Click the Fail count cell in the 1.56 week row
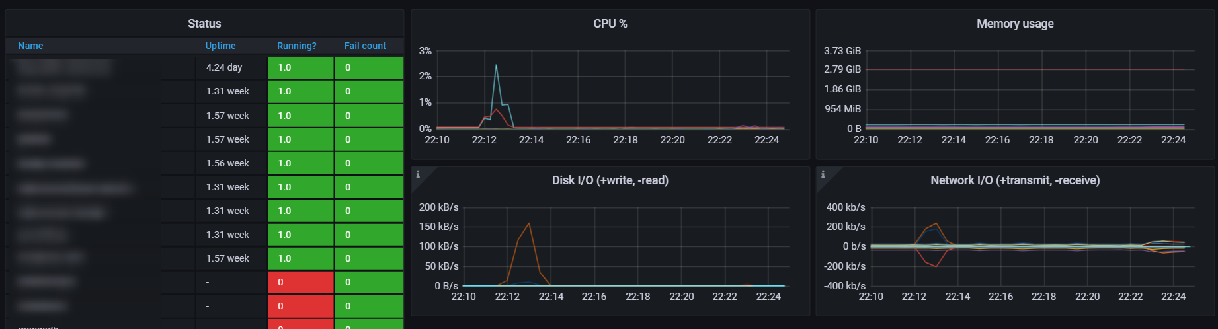The width and height of the screenshot is (1218, 329). pos(369,163)
